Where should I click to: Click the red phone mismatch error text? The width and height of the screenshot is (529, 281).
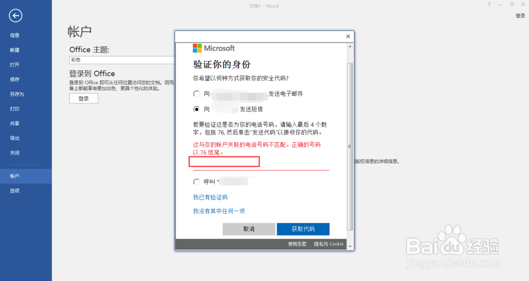click(257, 148)
